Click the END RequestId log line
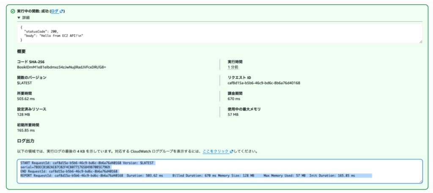The image size is (433, 193). 69,171
